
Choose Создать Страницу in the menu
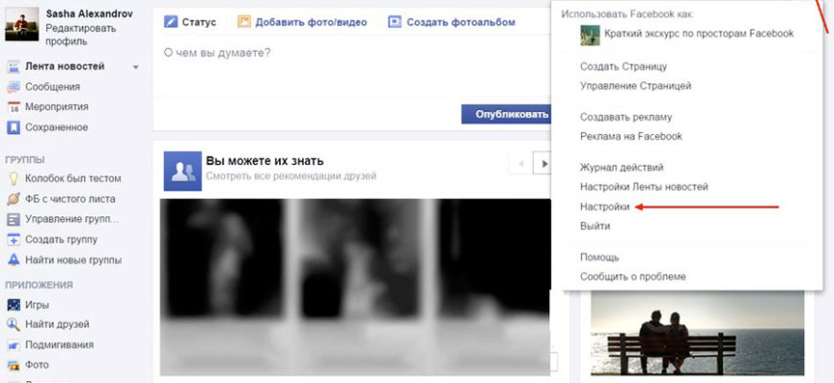(623, 66)
